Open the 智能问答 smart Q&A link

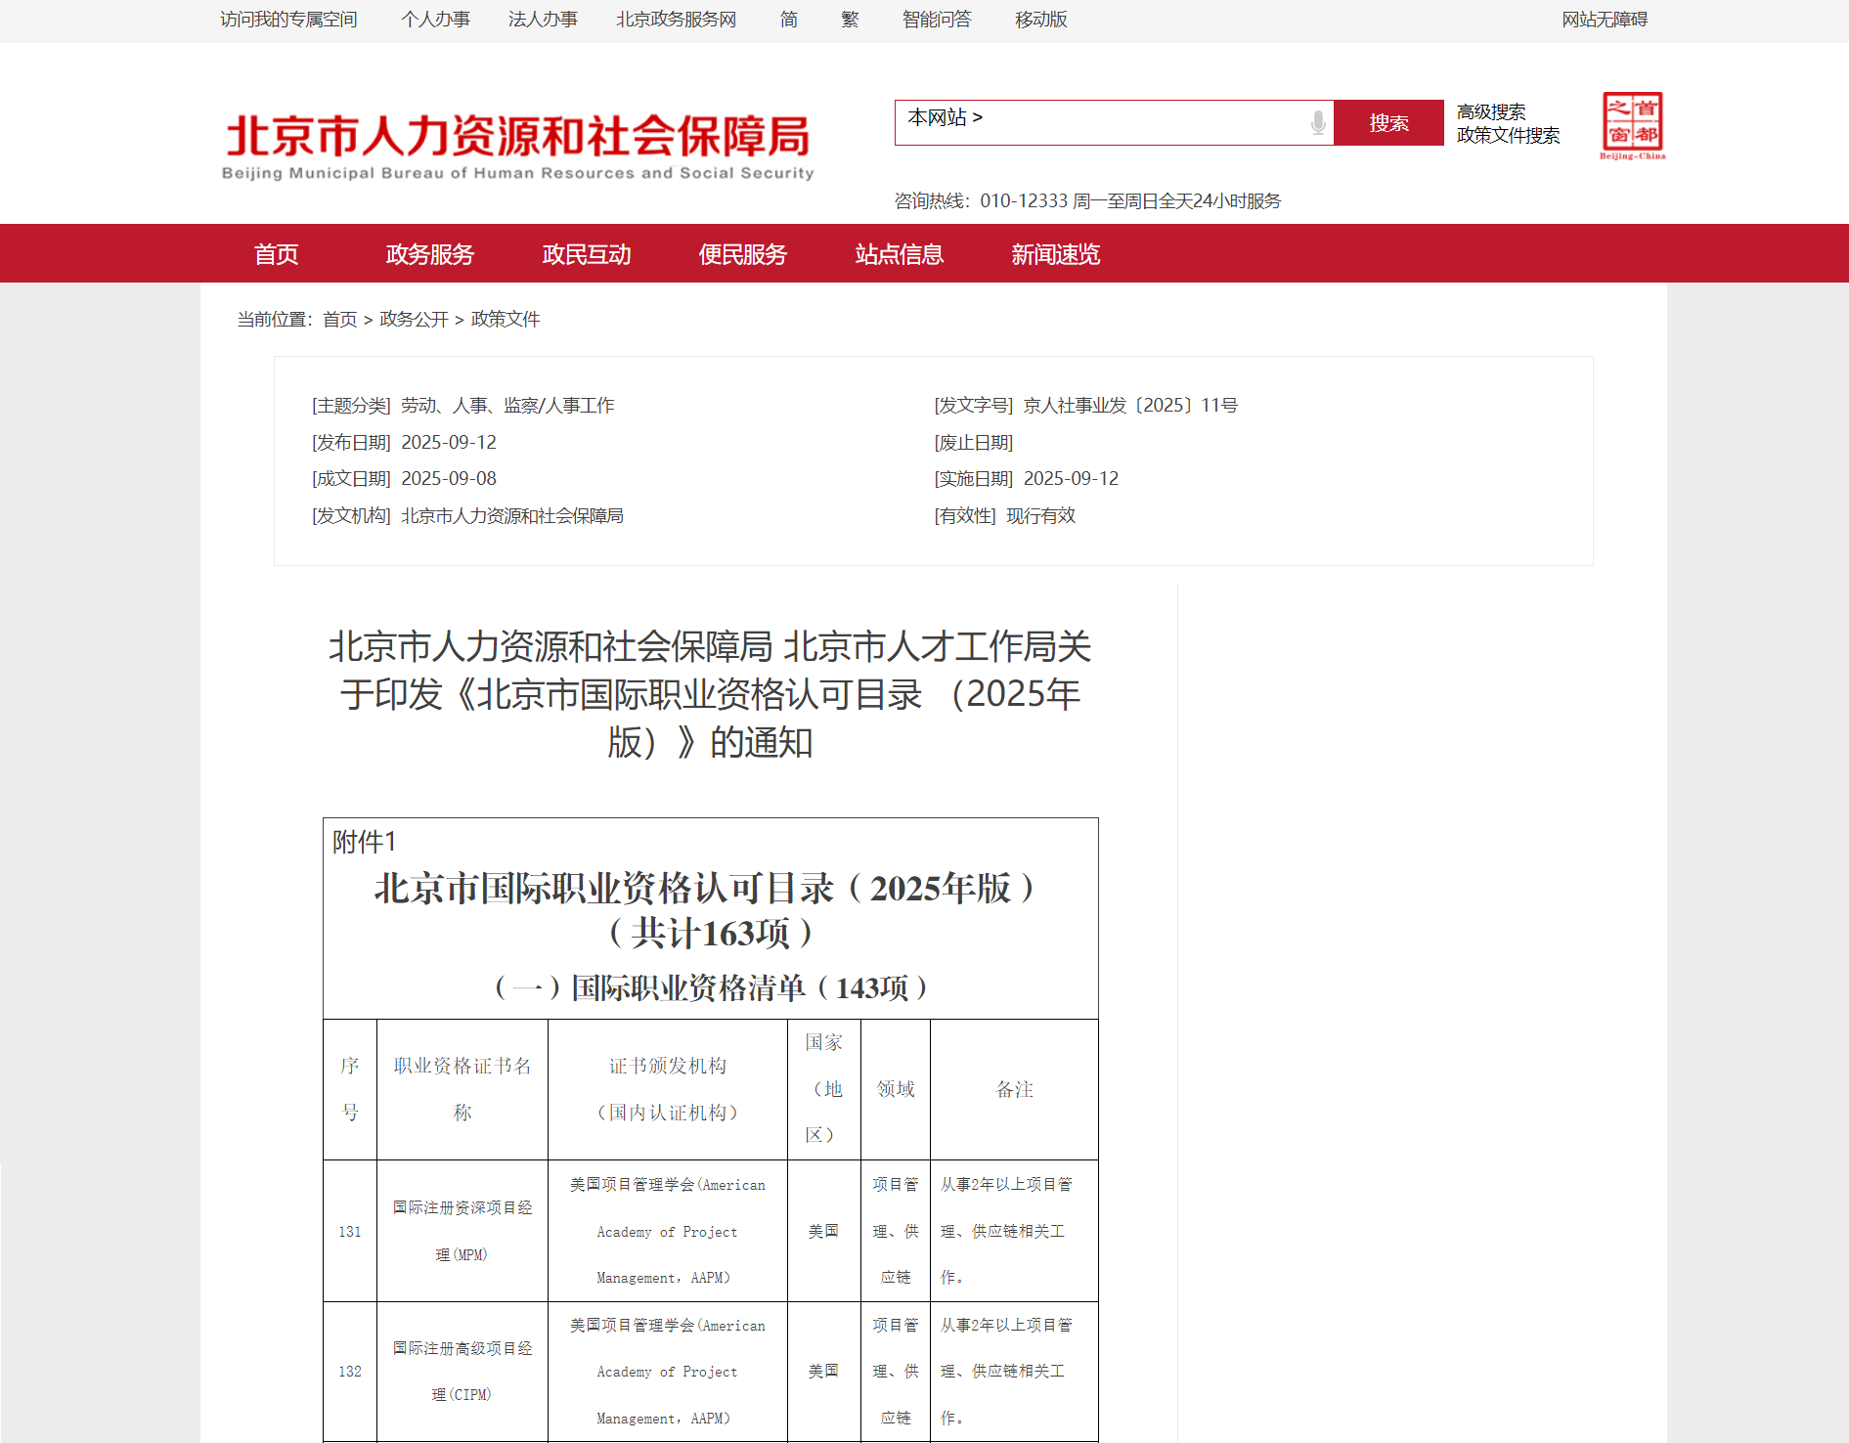pyautogui.click(x=937, y=20)
